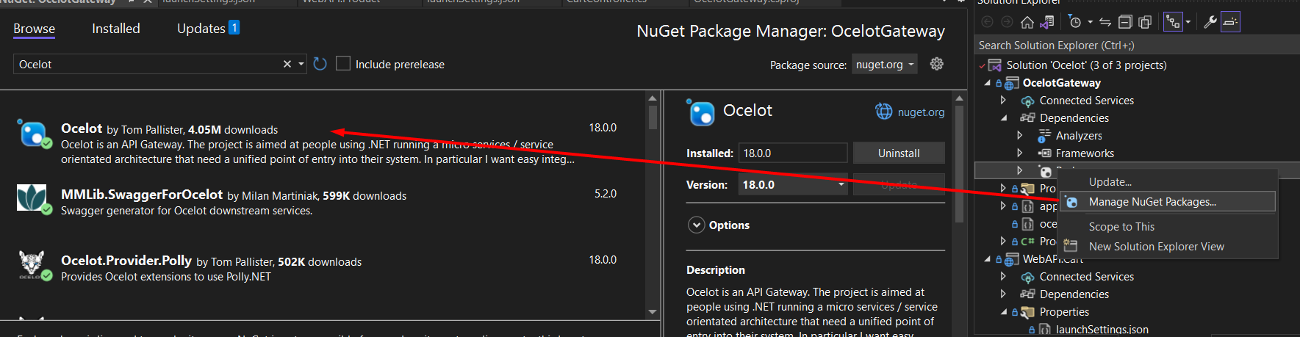The width and height of the screenshot is (1300, 337).
Task: Click the package list vertical scrollbar
Action: (653, 206)
